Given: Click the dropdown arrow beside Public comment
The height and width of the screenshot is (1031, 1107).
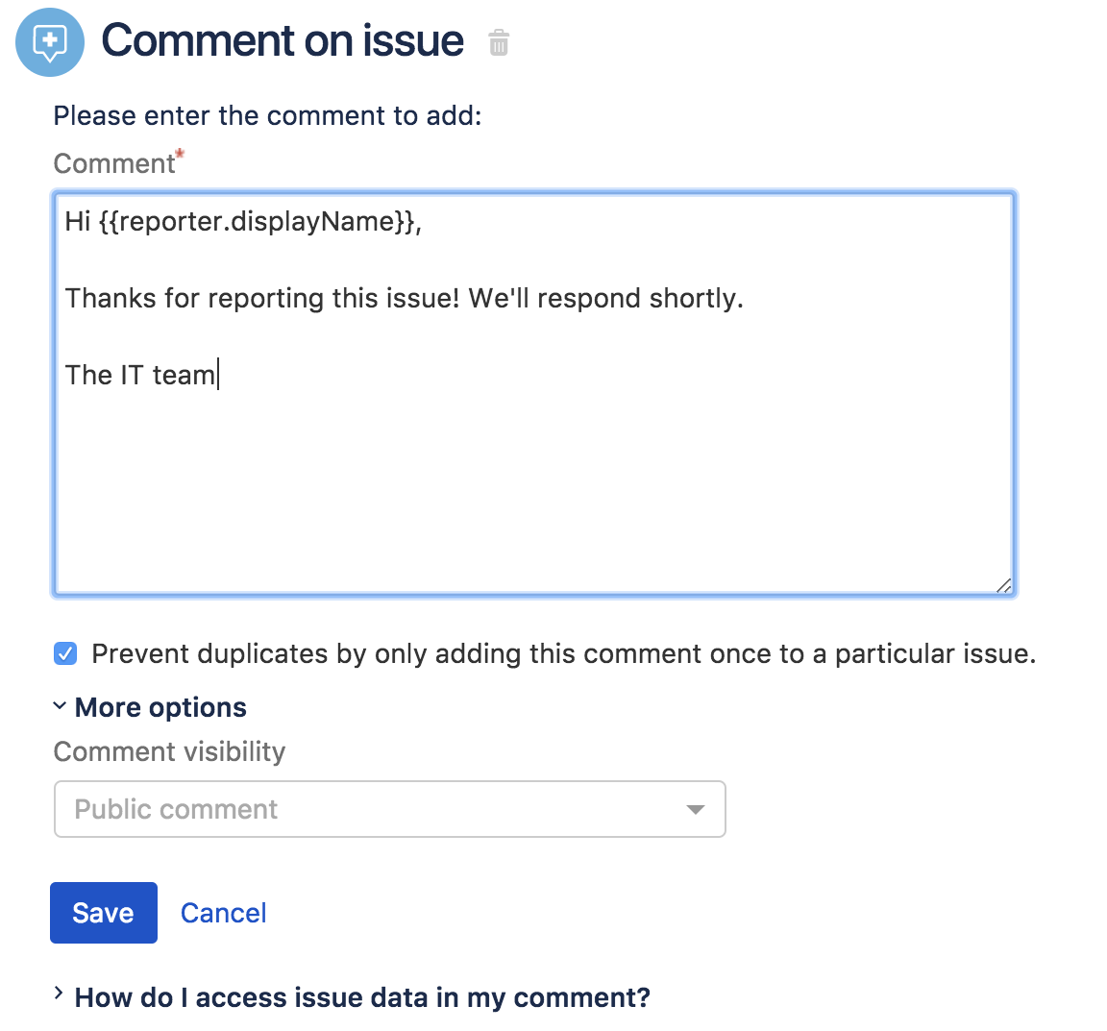Looking at the screenshot, I should click(x=696, y=810).
